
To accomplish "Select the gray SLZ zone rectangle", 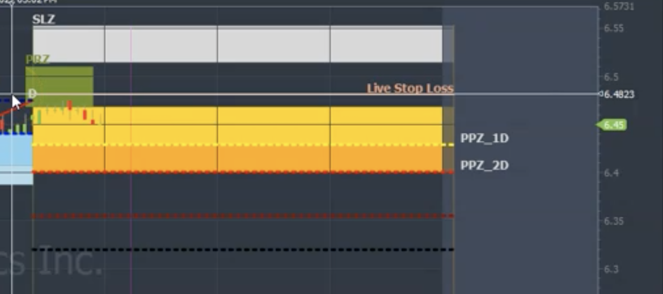I will pos(237,44).
